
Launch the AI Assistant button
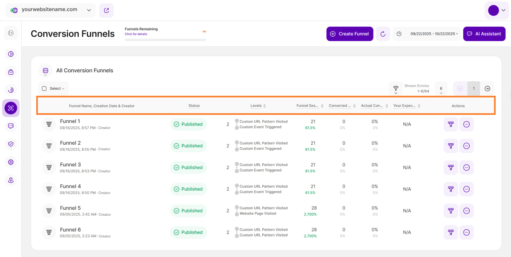(484, 34)
